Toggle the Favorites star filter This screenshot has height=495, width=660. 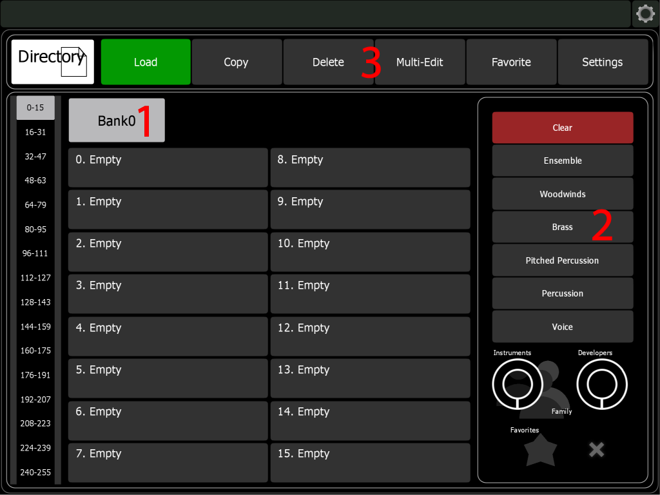point(540,450)
